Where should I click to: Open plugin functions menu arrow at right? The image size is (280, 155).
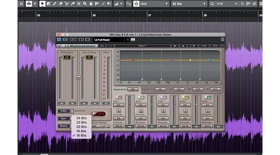point(223,40)
